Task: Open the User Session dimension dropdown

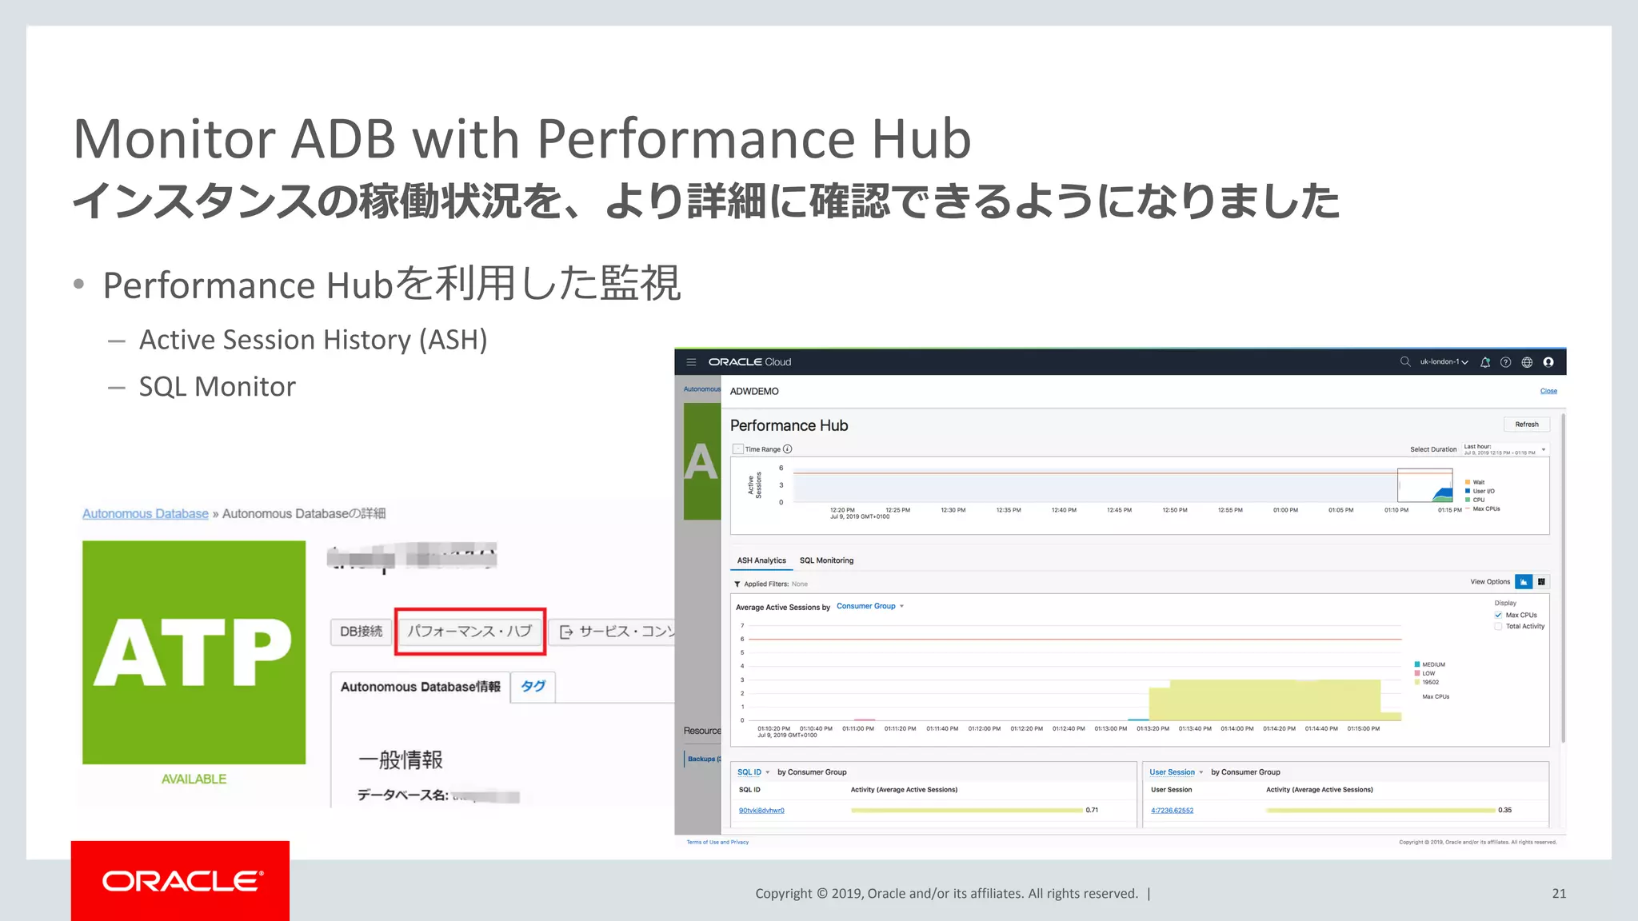Action: click(1177, 772)
